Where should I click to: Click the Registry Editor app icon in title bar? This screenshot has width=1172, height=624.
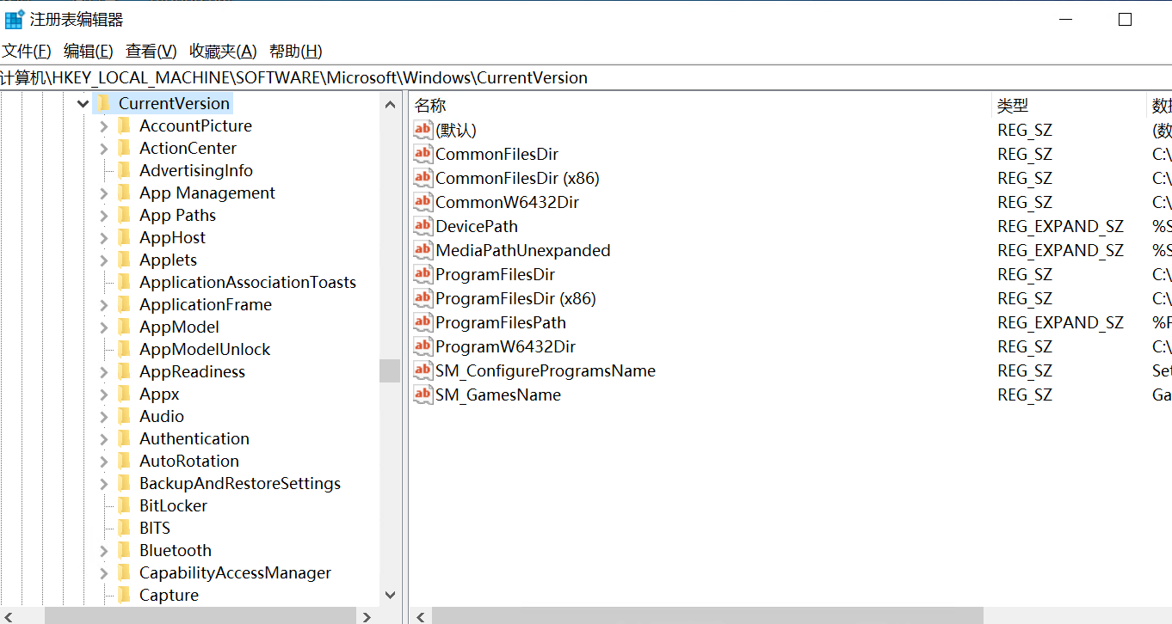15,18
